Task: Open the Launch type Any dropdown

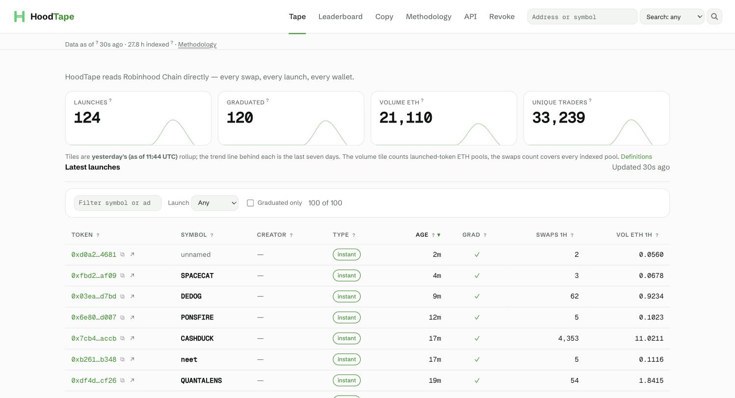Action: tap(214, 203)
